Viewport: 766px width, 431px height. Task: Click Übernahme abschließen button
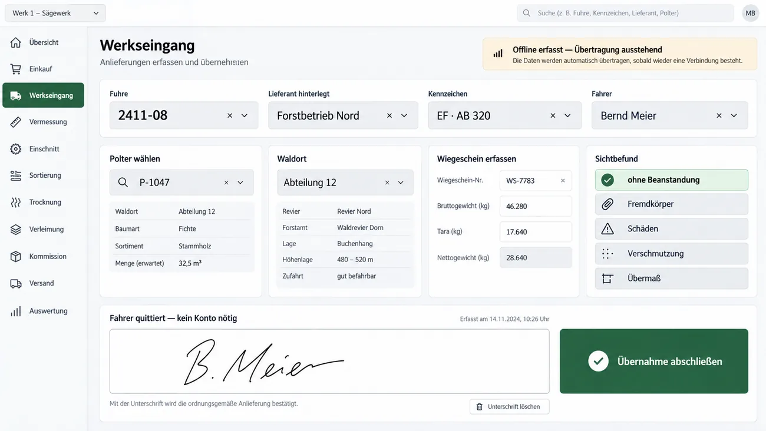pyautogui.click(x=654, y=361)
